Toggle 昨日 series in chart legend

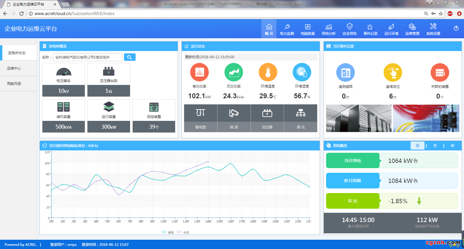click(x=168, y=232)
